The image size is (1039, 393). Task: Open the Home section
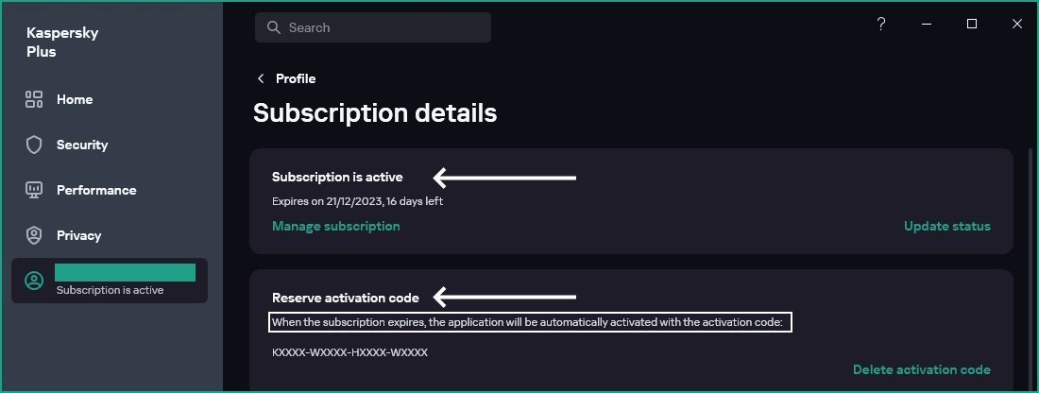pyautogui.click(x=75, y=99)
